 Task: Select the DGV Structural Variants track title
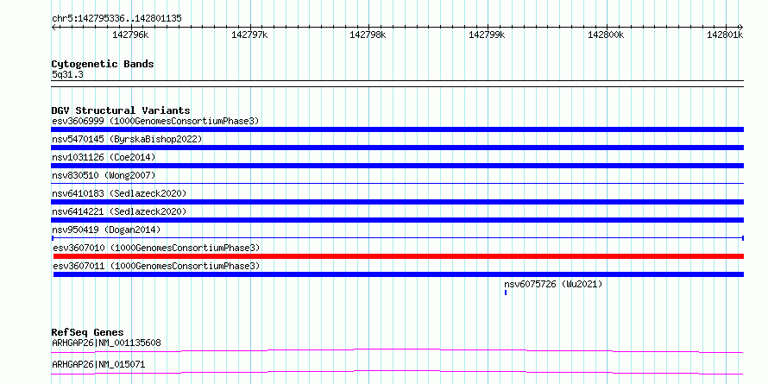121,110
